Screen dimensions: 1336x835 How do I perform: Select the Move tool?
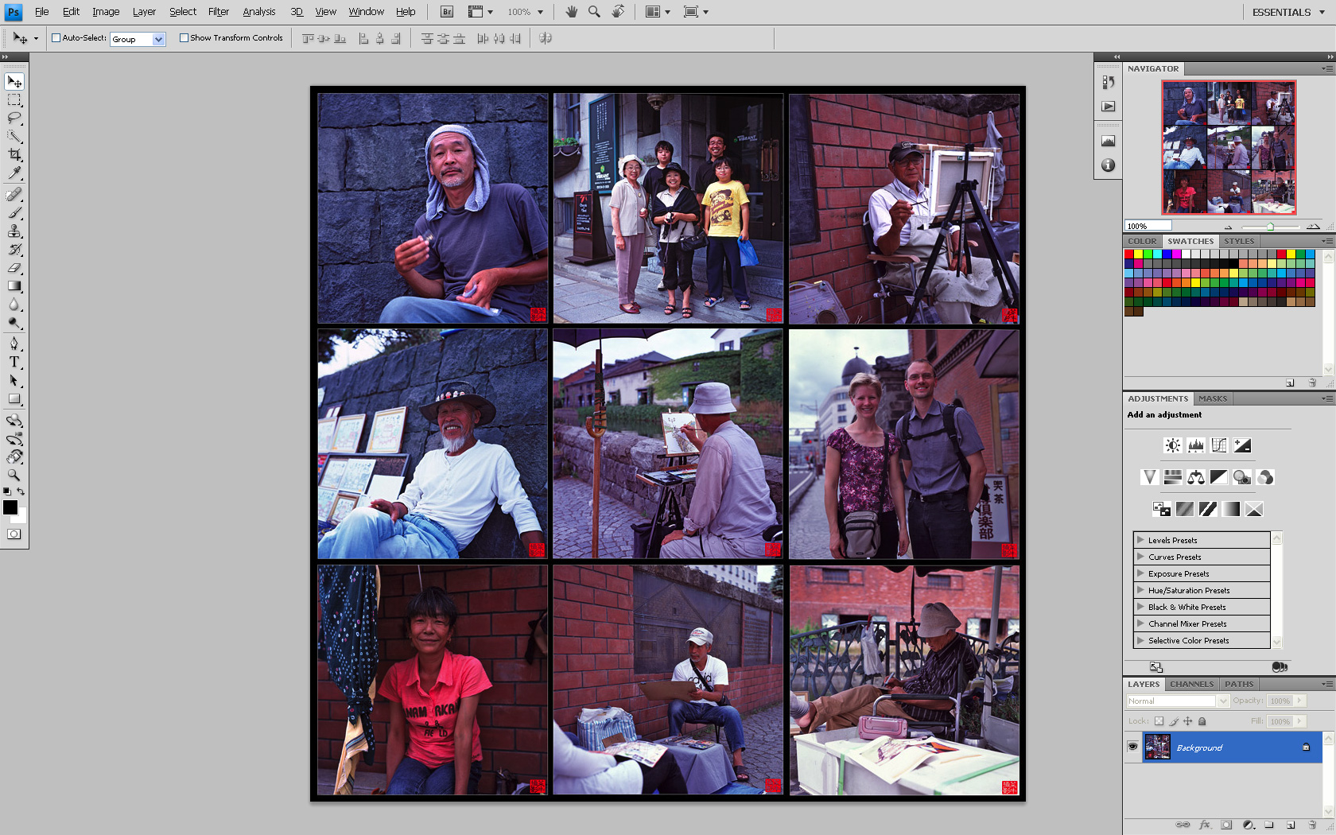pos(14,82)
